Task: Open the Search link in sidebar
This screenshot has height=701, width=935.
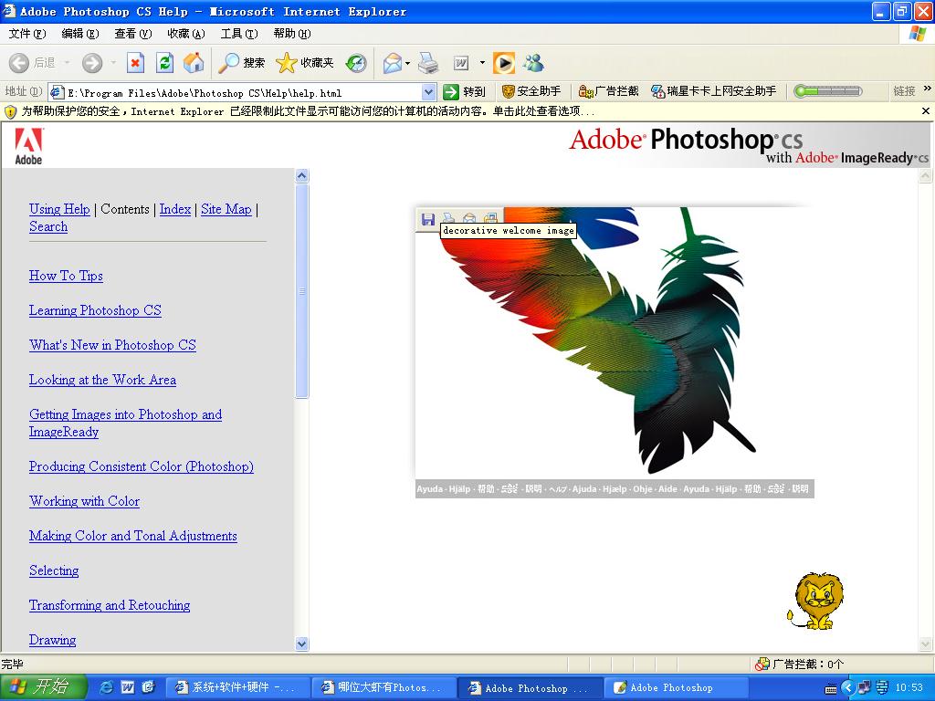Action: [x=48, y=226]
